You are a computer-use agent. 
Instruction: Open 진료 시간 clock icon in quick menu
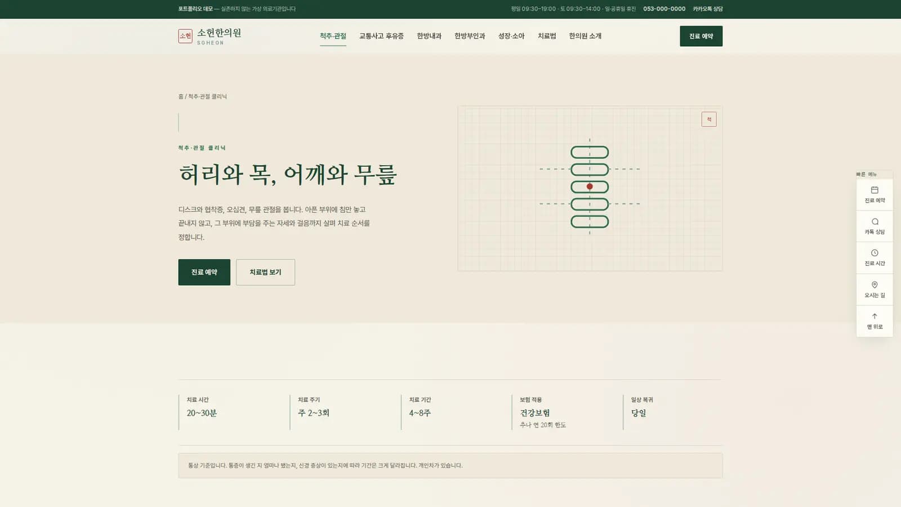tap(875, 253)
